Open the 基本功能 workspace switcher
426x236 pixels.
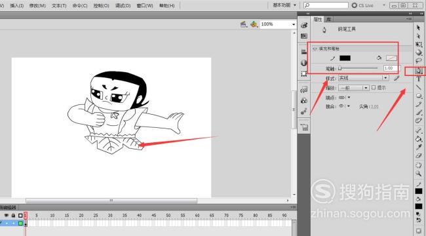tap(284, 5)
